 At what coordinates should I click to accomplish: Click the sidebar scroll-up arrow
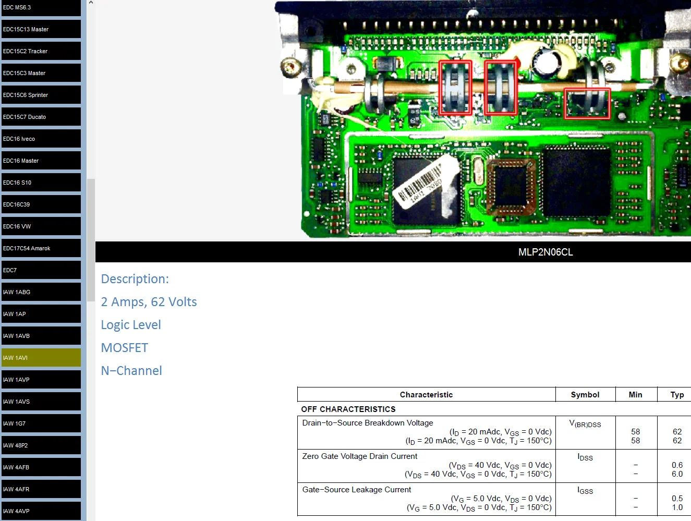[x=91, y=3]
